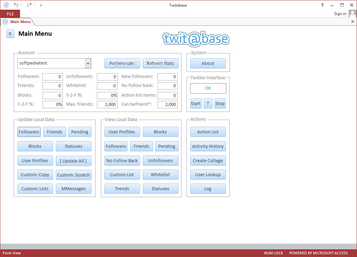The width and height of the screenshot is (357, 257).
Task: View local Friends
Action: click(x=142, y=146)
